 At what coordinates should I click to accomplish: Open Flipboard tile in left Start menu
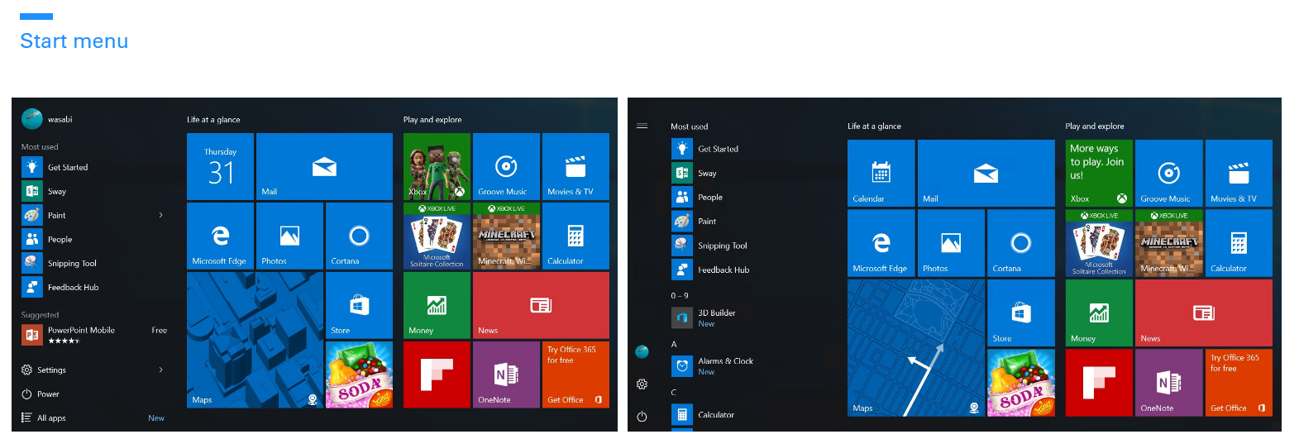click(437, 375)
